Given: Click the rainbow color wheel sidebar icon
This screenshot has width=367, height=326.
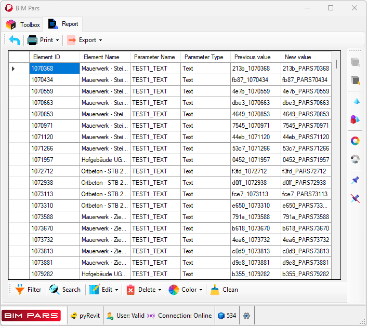Looking at the screenshot, I should 356,140.
